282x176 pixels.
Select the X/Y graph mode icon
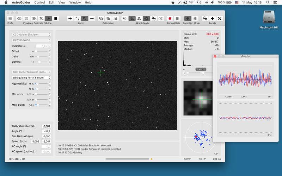(x=125, y=19)
